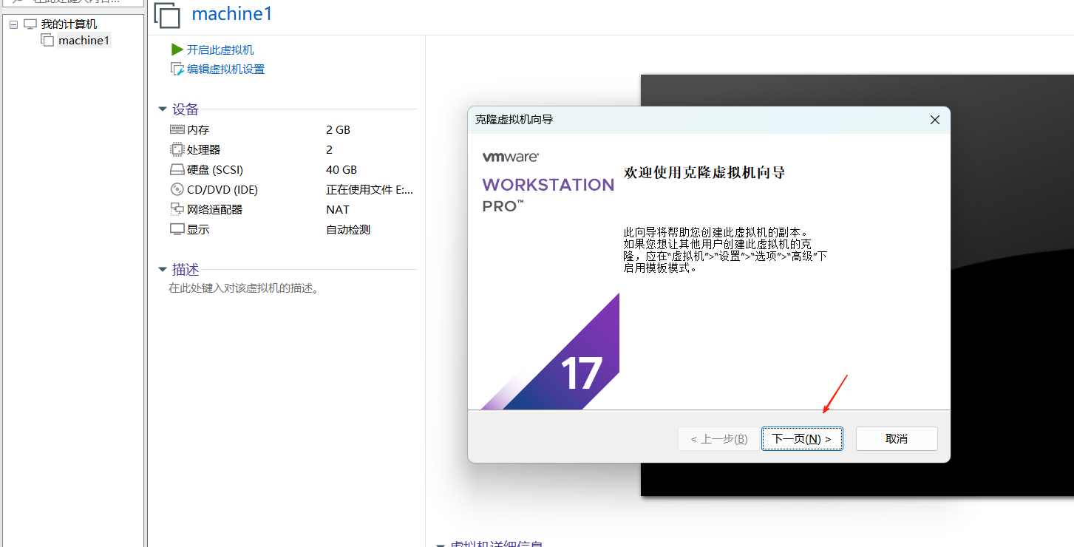Click the memory (内存) device icon

pos(177,129)
